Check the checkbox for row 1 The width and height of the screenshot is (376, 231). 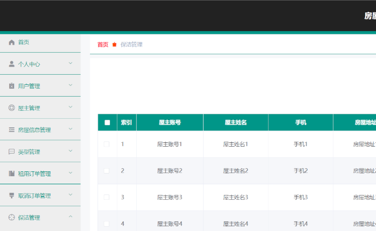(x=106, y=144)
